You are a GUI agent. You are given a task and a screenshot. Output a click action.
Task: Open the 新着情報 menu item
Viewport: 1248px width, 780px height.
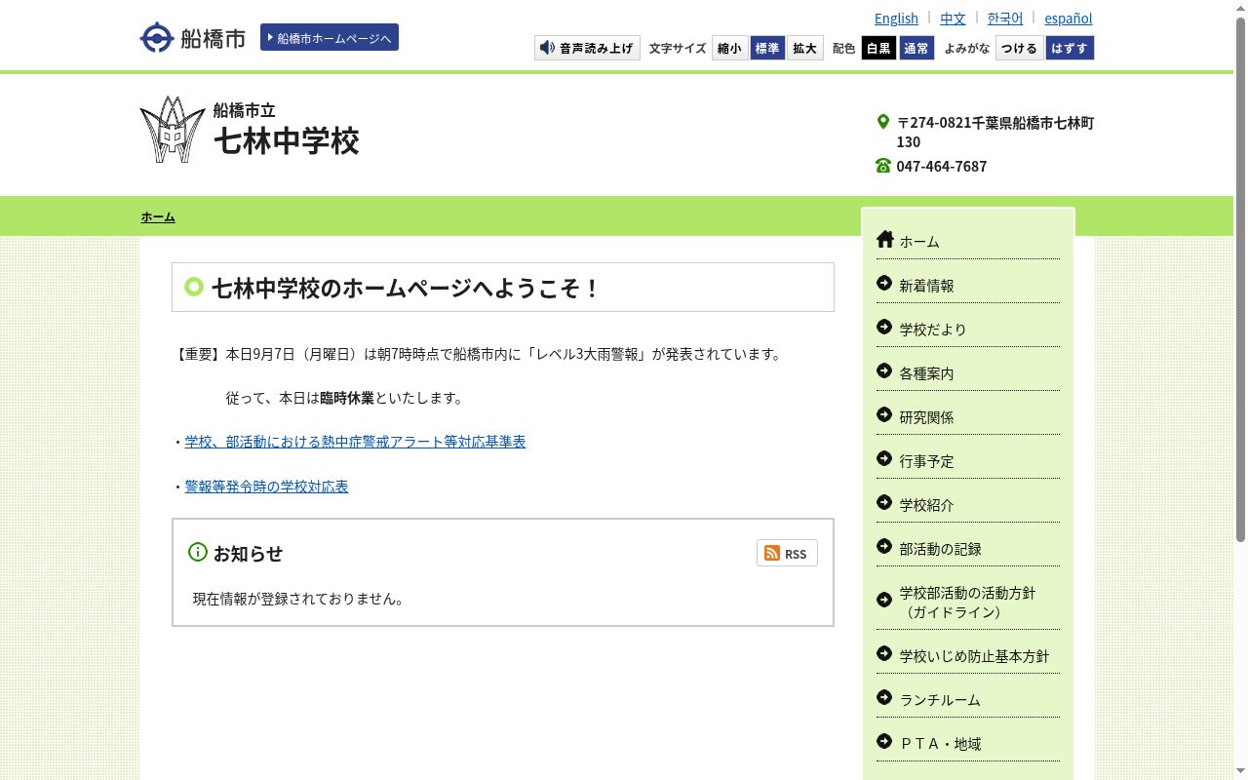(x=926, y=286)
